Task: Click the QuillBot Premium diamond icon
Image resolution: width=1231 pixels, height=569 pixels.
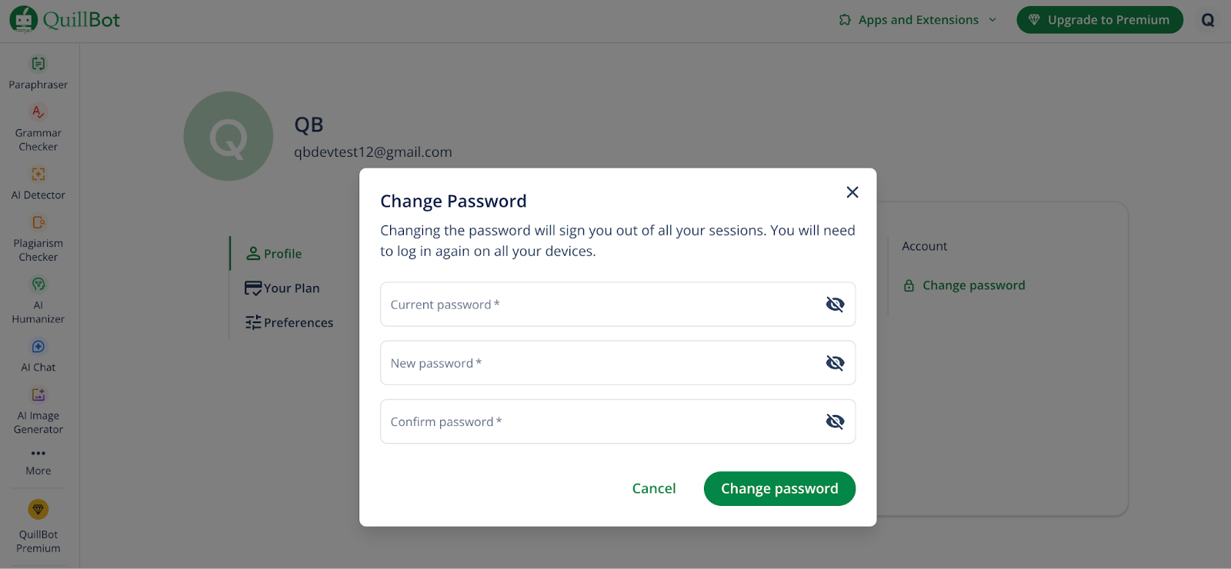Action: 38,509
